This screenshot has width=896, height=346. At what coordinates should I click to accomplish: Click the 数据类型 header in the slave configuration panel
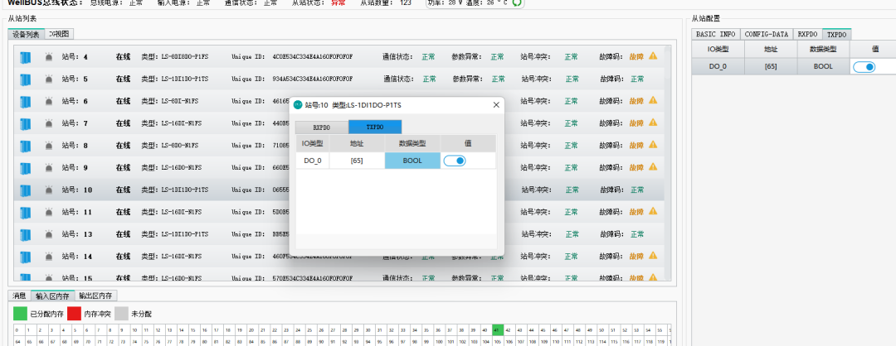pos(824,50)
